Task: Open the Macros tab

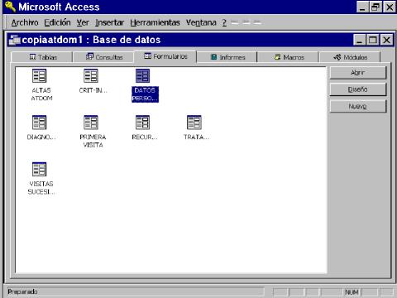Action: 289,57
